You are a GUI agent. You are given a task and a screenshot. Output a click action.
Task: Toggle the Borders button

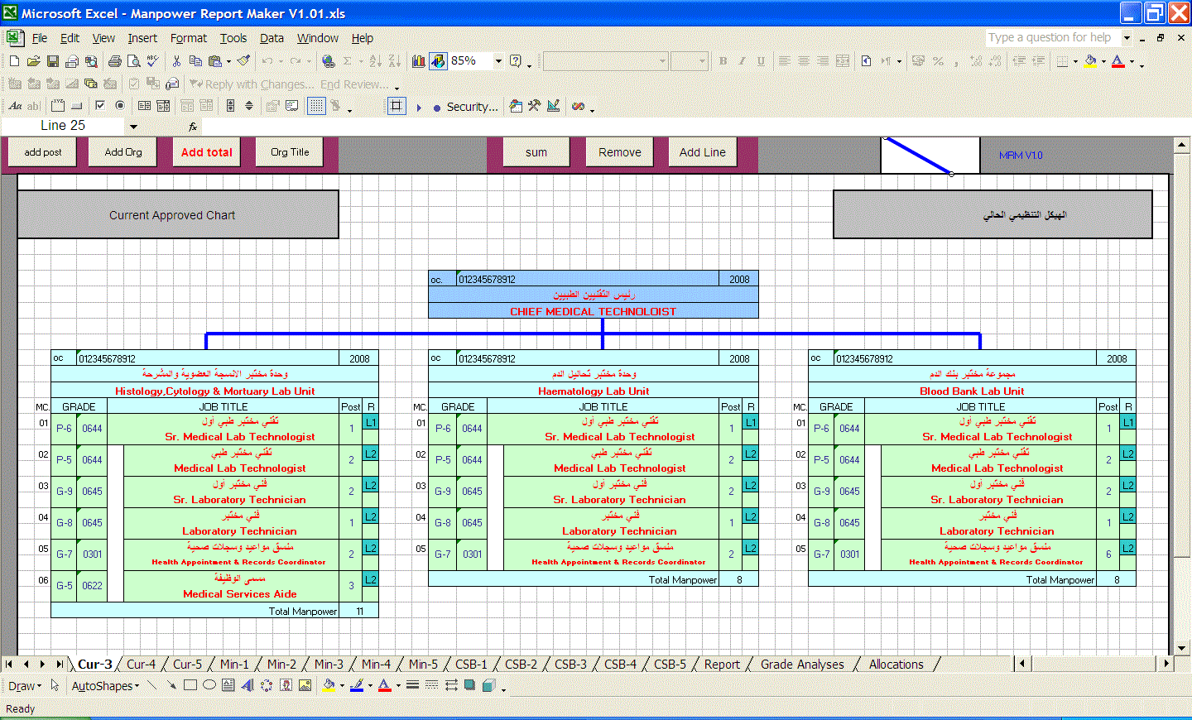1062,61
